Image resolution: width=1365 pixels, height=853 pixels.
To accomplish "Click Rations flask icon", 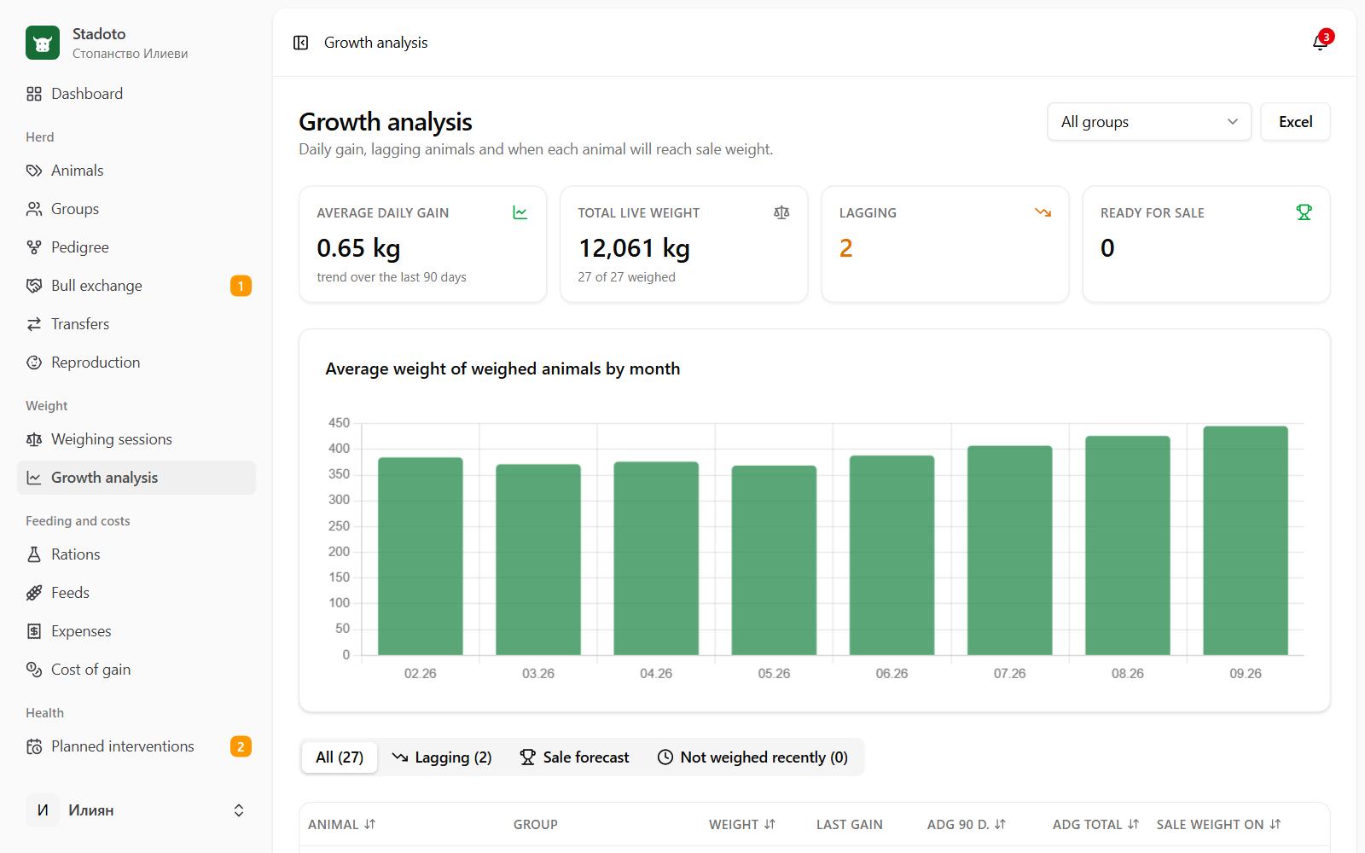I will coord(34,554).
